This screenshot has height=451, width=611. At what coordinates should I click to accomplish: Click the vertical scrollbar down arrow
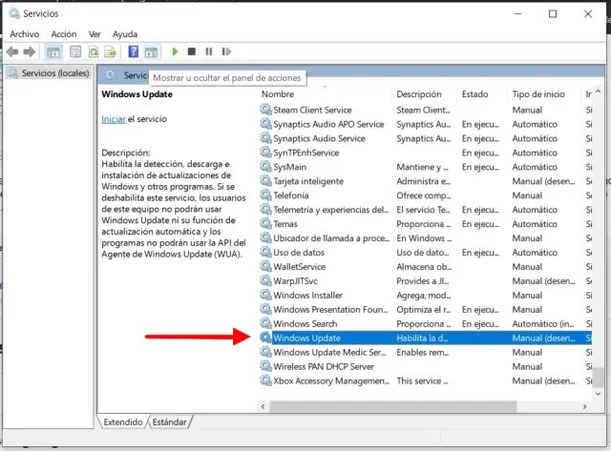tap(599, 394)
